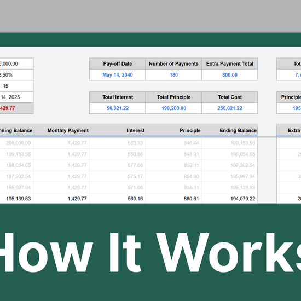Click ending balance 195,139.83
301x301 pixels.
click(x=242, y=188)
